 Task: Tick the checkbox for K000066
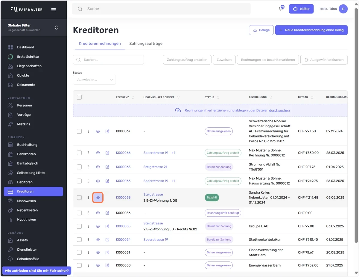click(79, 153)
